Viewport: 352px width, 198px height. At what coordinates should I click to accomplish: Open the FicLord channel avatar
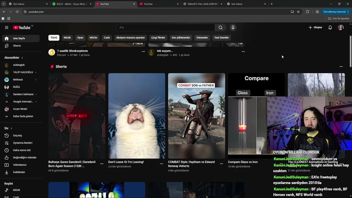click(x=52, y=52)
